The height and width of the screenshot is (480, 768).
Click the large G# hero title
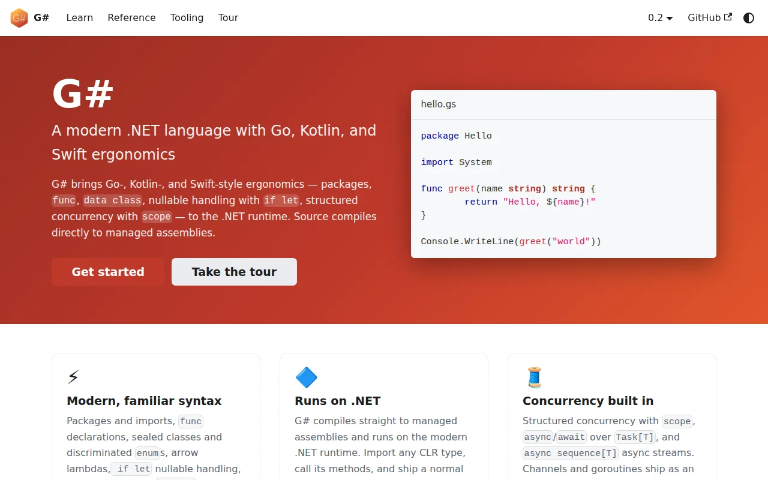[83, 94]
